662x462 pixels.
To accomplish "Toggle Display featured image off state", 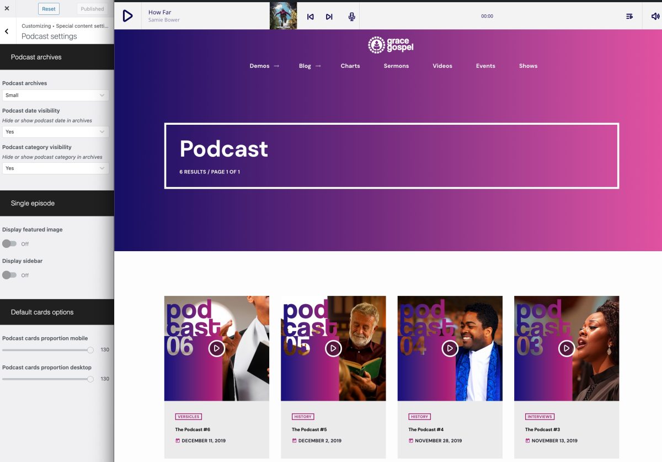I will click(10, 243).
